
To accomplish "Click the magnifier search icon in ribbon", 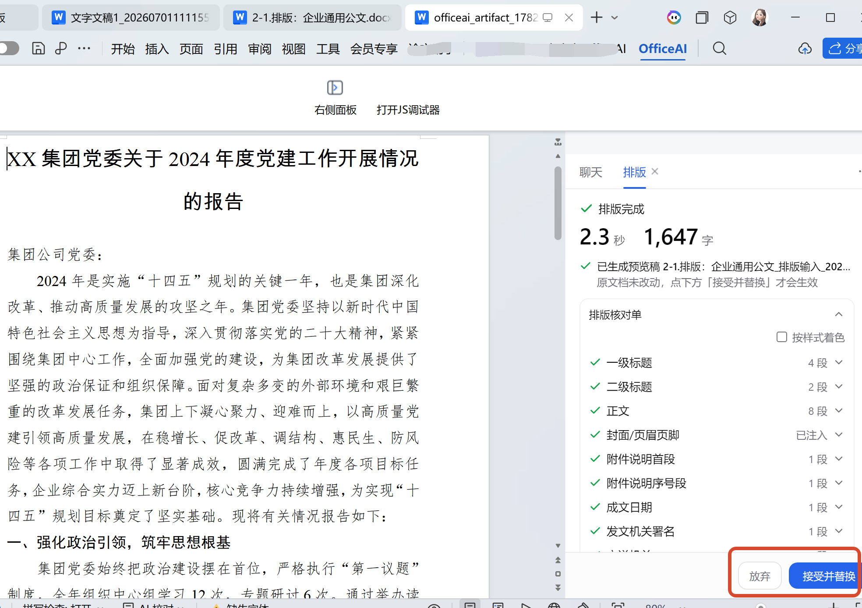I will tap(719, 48).
